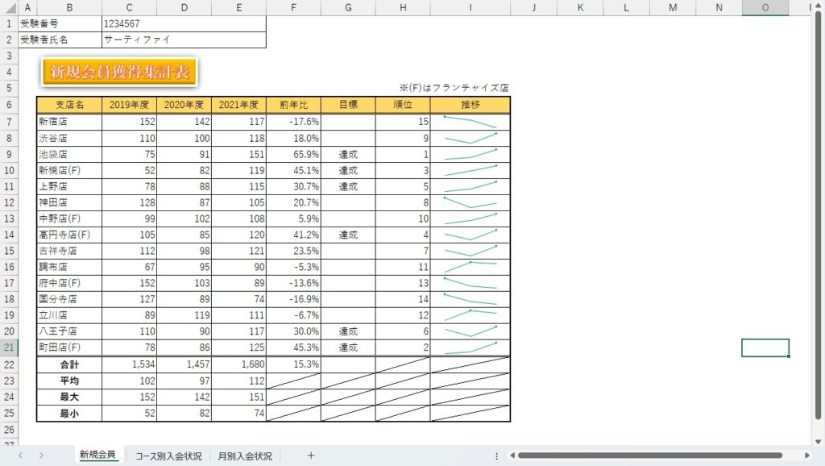Click the vertical scrollbar up arrow

[x=819, y=9]
